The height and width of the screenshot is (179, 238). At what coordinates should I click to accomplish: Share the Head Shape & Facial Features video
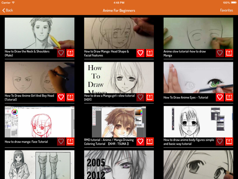pos(150,53)
